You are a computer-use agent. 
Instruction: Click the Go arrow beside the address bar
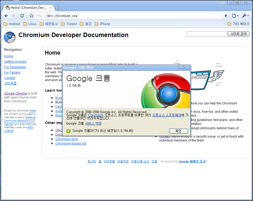pos(226,16)
